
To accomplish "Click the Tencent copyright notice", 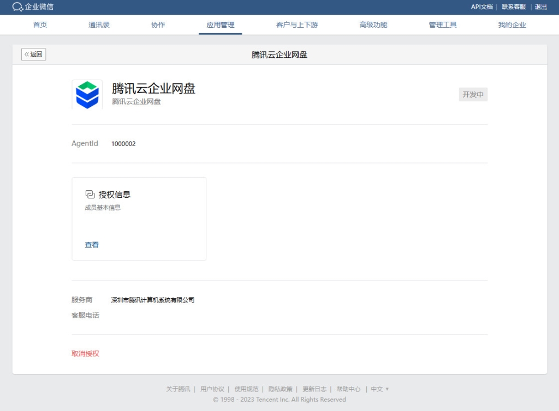I will (279, 399).
